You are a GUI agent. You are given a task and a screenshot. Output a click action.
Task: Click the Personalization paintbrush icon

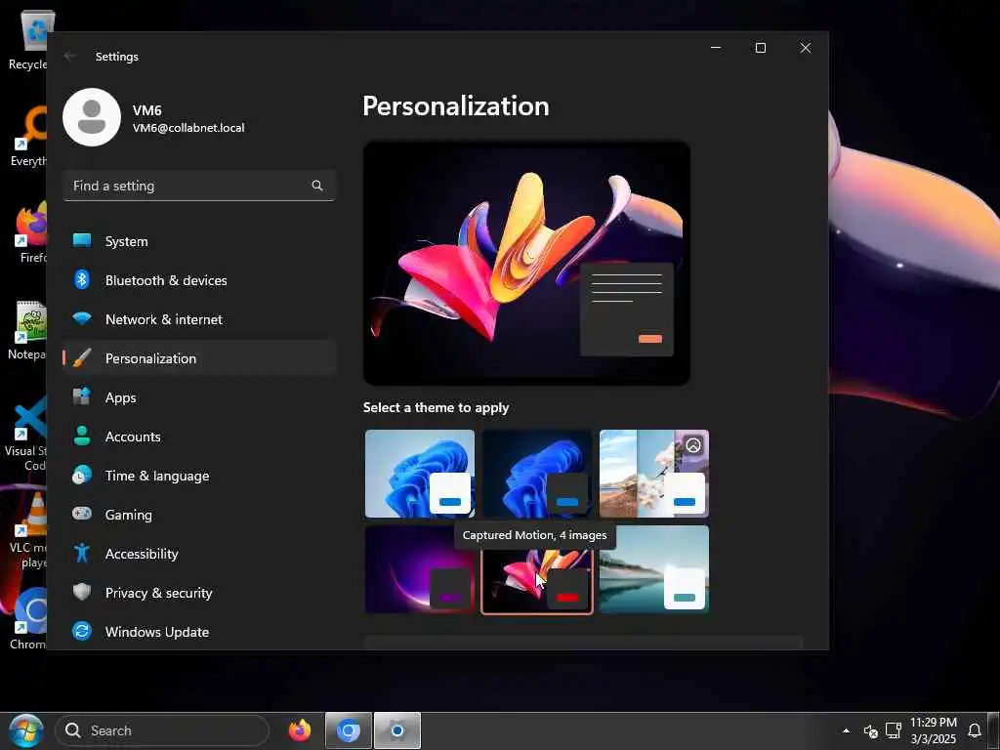coord(82,357)
